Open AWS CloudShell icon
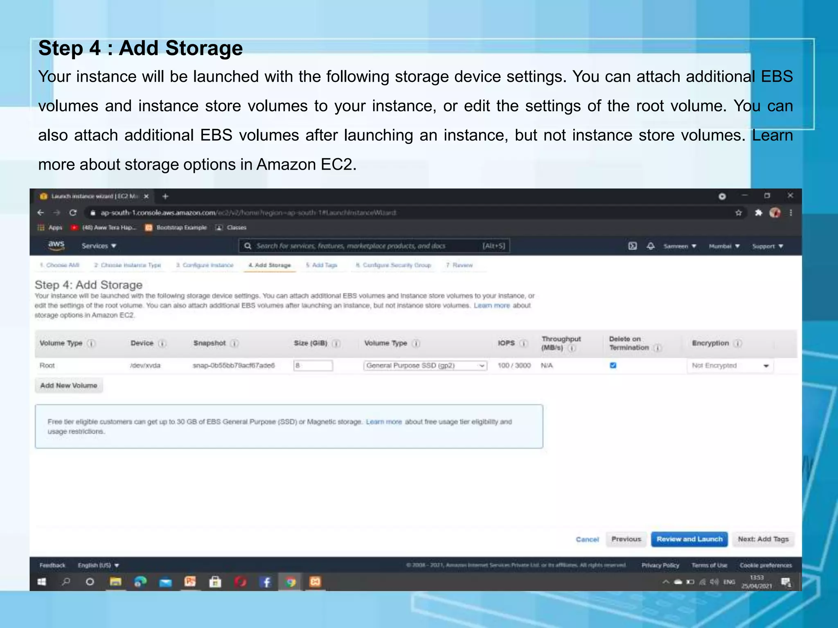 pos(633,246)
